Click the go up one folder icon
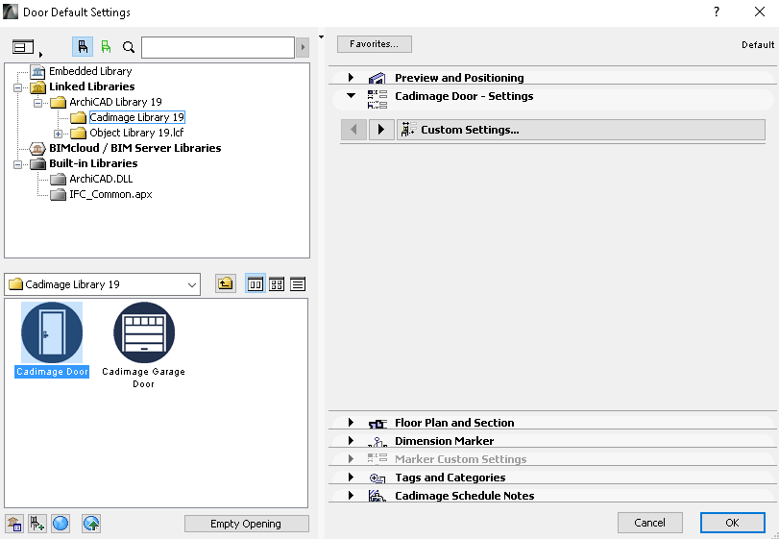The image size is (779, 539). pos(226,284)
